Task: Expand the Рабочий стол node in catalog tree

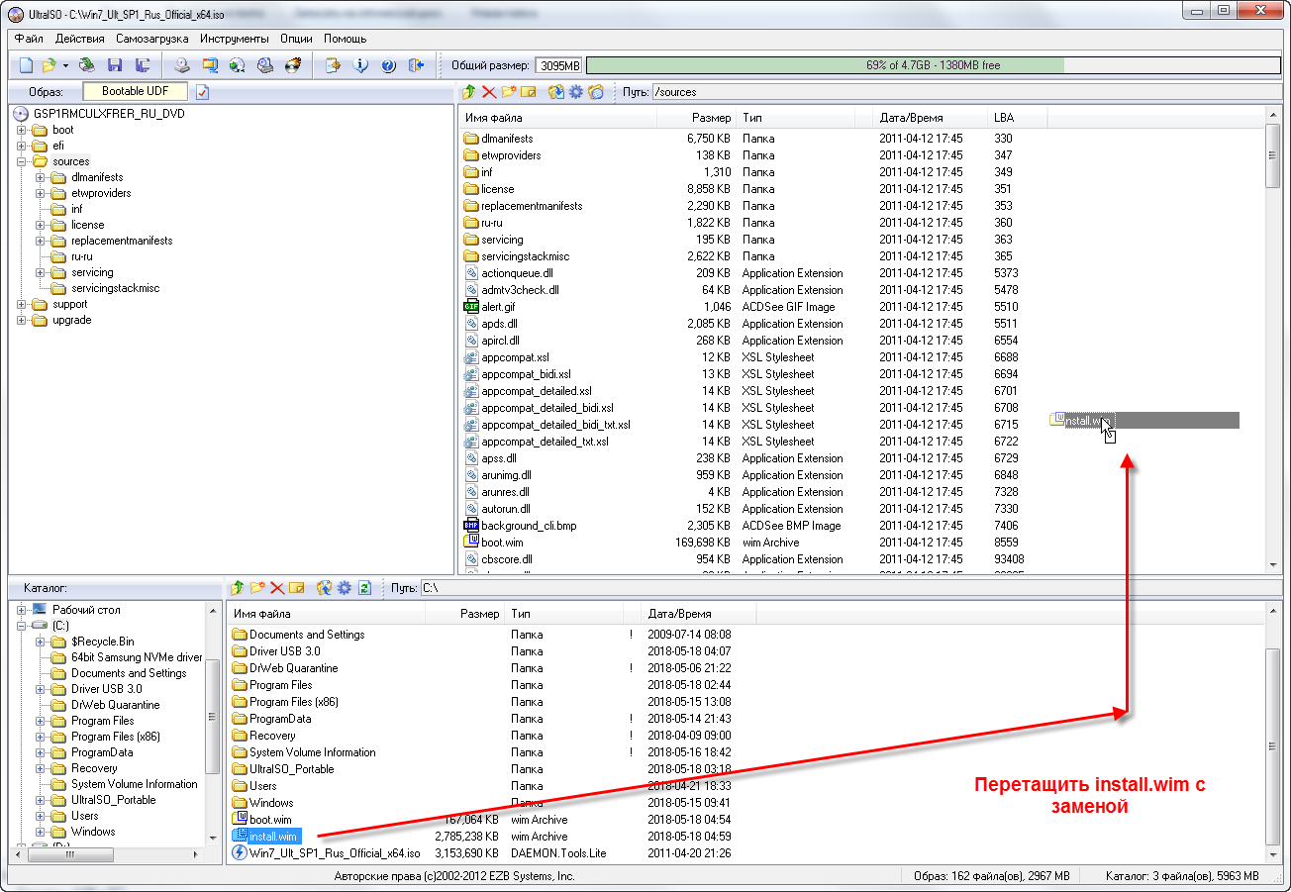Action: coord(22,610)
